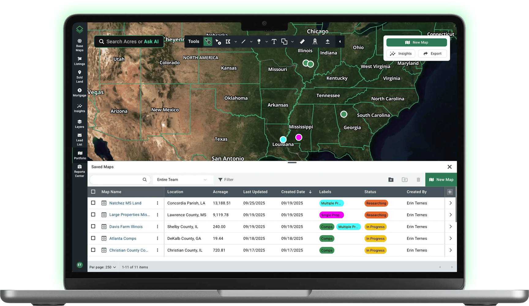Click the New Map button in Saved Maps
Screen dimensions: 529x306
click(441, 180)
